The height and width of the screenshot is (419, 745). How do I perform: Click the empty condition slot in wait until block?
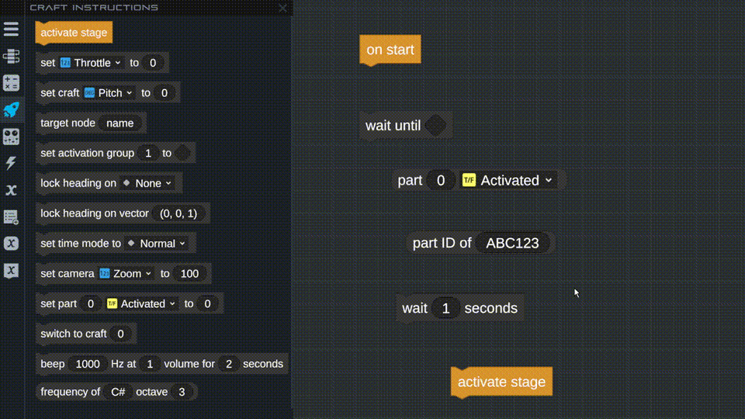click(435, 126)
